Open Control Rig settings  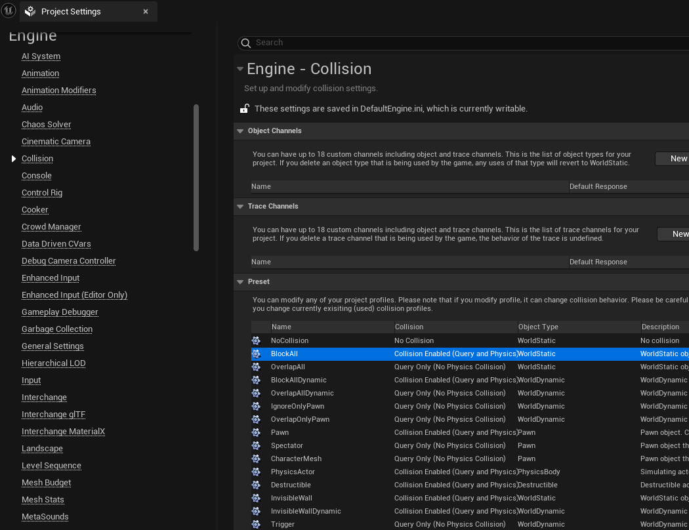(42, 193)
